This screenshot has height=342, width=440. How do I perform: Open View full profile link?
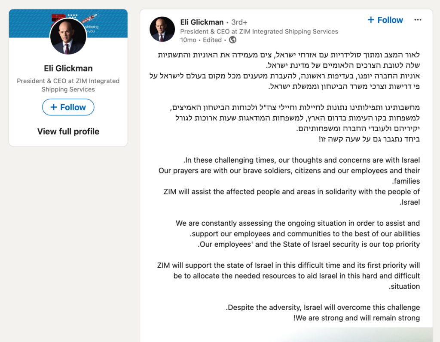click(68, 131)
